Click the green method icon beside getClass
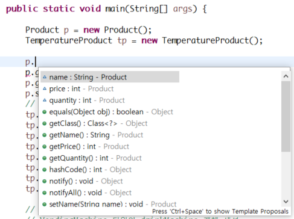Viewport: 294px width, 219px height. (x=45, y=123)
